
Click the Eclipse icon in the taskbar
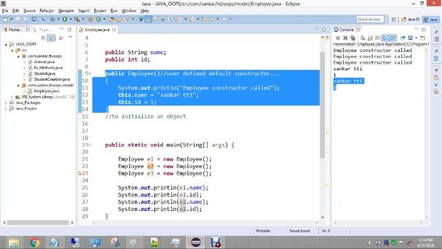[x=195, y=242]
